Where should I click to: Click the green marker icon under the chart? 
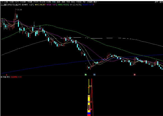(86, 75)
